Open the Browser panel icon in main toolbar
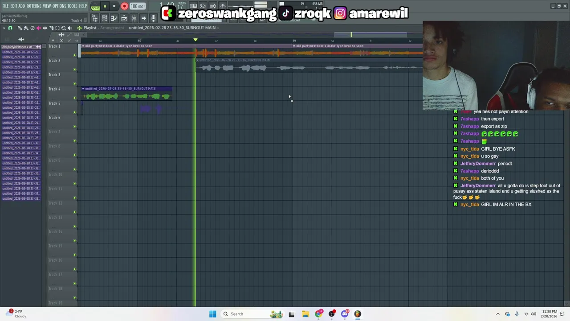 point(94,19)
